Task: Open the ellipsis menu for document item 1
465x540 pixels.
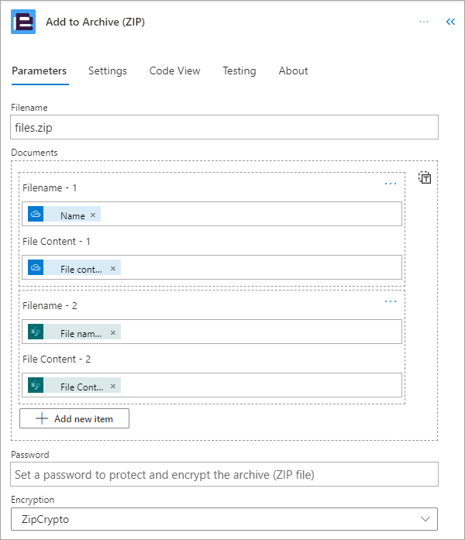Action: pyautogui.click(x=391, y=184)
